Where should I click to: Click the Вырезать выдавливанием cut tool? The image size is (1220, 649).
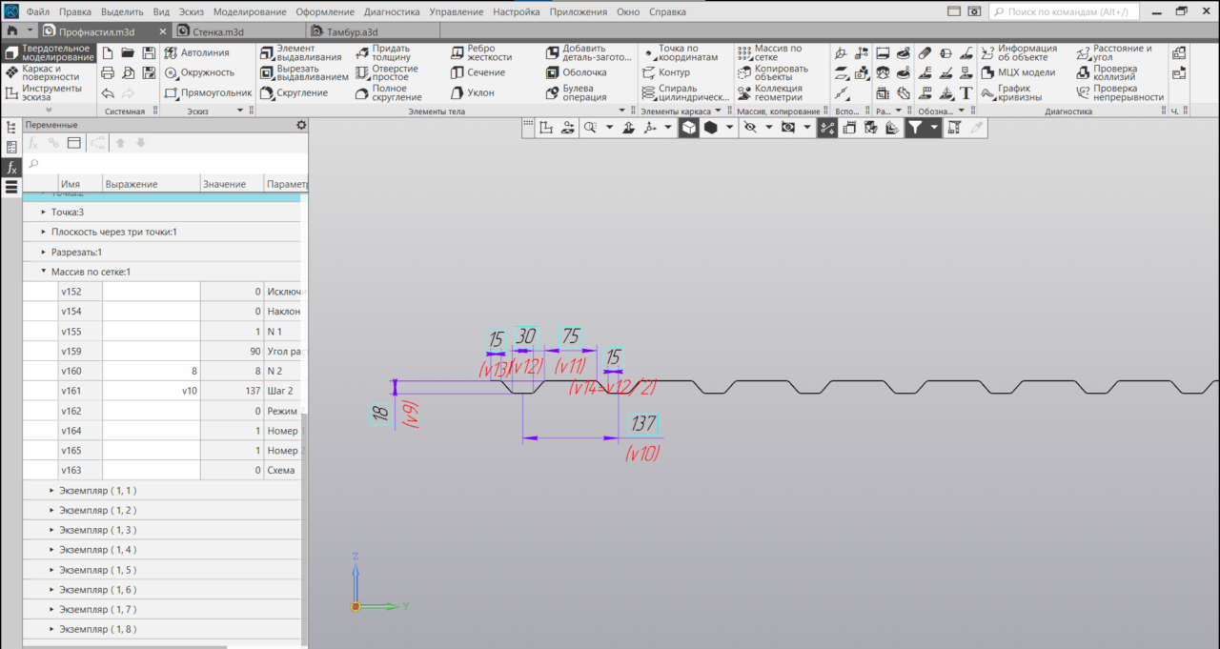(304, 72)
